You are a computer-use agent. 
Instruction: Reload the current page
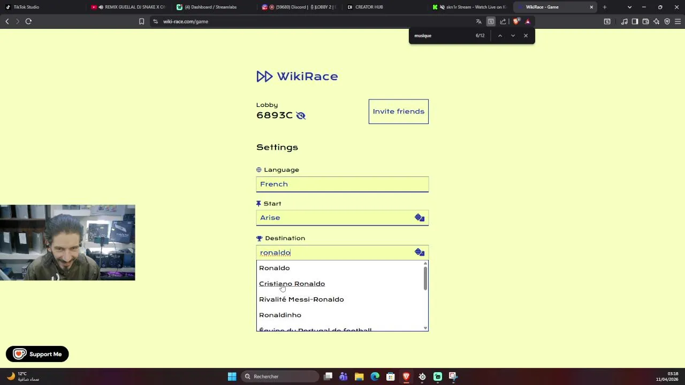coord(28,21)
